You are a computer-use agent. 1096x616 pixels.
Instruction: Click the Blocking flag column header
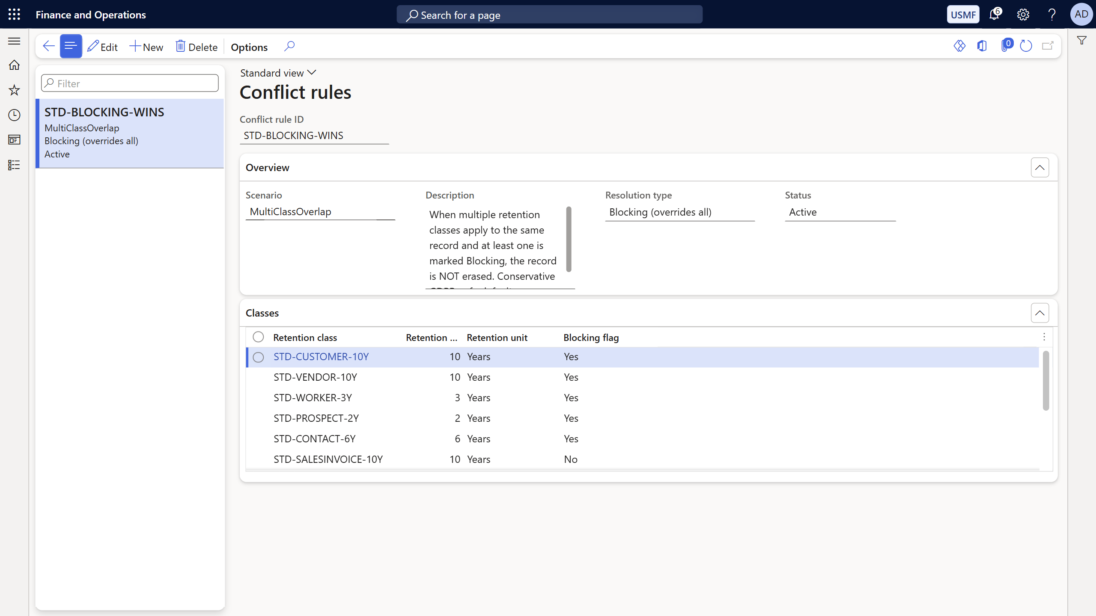point(591,338)
